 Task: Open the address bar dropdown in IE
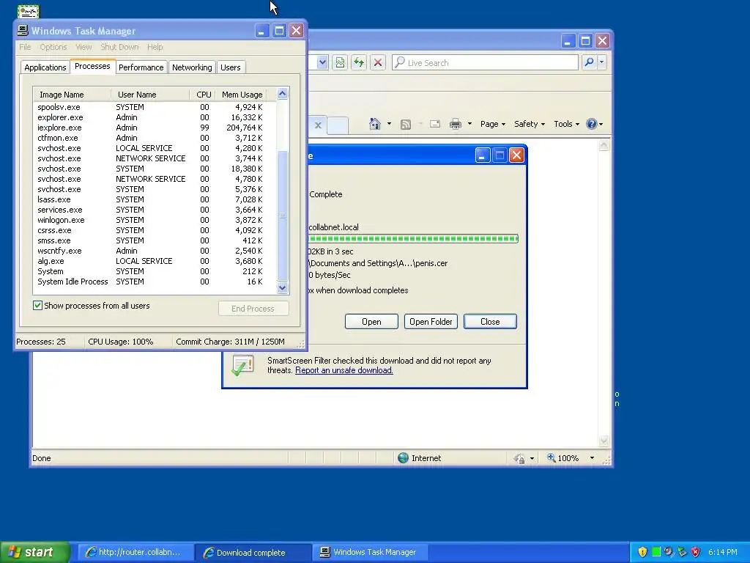[322, 62]
